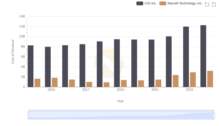Click the right handle of the range slider
This screenshot has width=219, height=126.
214,116
